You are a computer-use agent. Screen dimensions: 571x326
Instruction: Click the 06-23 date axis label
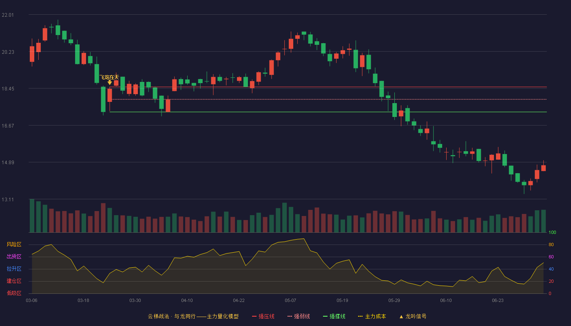(498, 300)
